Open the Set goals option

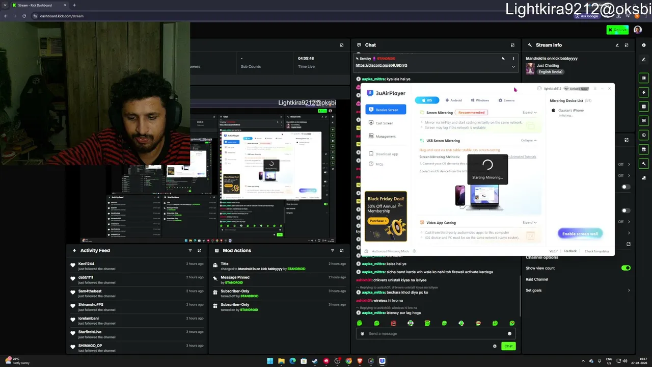click(578, 291)
